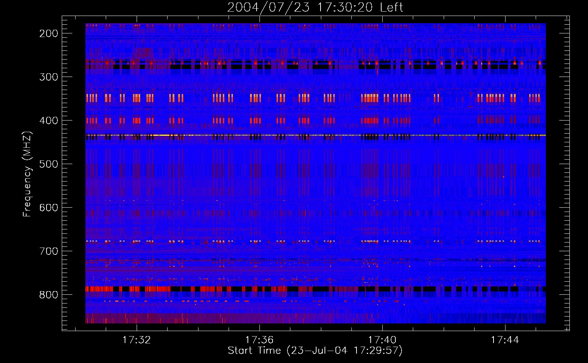Click the plot title "2004/07/23 17:30:20 Left"

coord(315,7)
